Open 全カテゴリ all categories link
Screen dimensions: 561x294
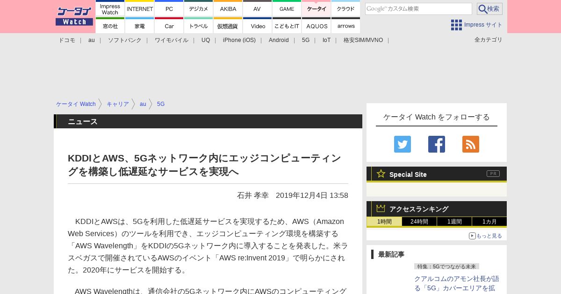point(489,40)
